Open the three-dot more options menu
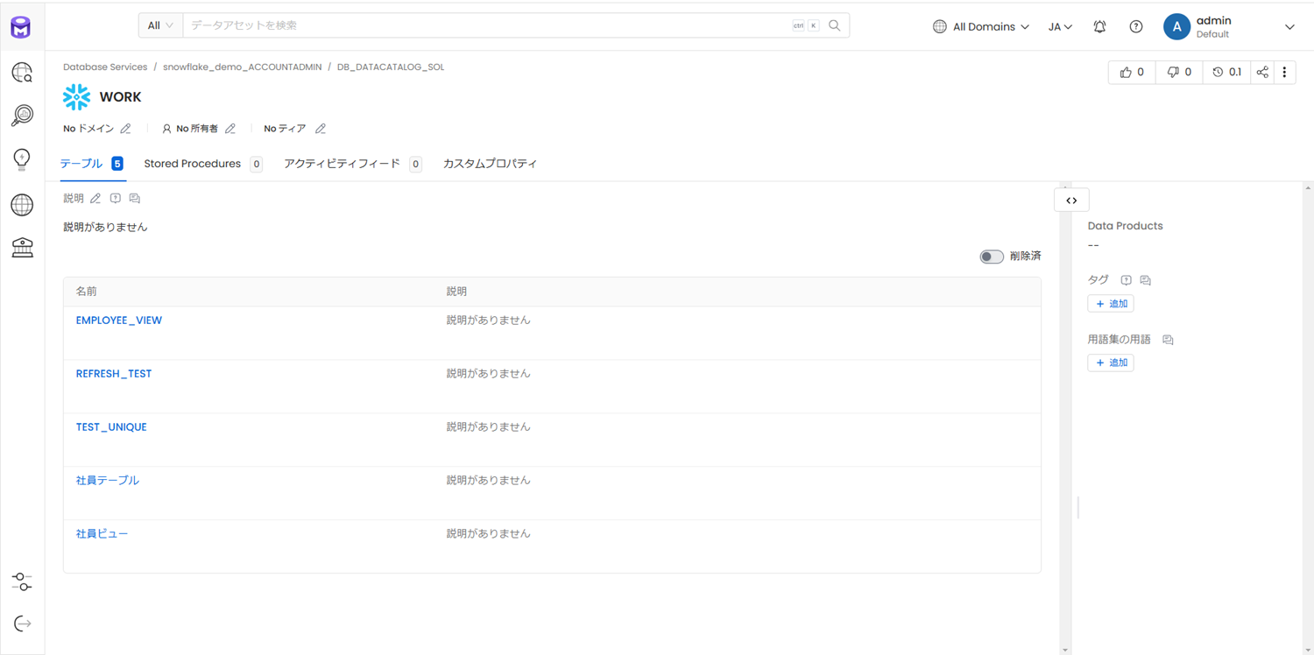Viewport: 1314px width, 655px height. (x=1285, y=73)
